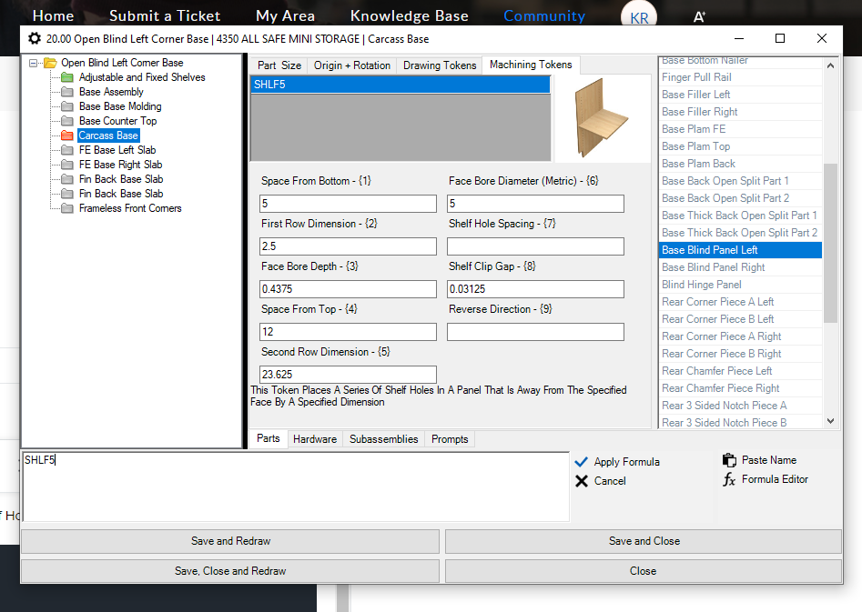
Task: Click the Paste Name clipboard icon
Action: click(x=729, y=460)
